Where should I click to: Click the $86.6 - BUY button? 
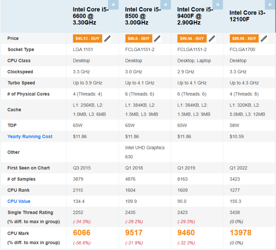click(x=139, y=39)
